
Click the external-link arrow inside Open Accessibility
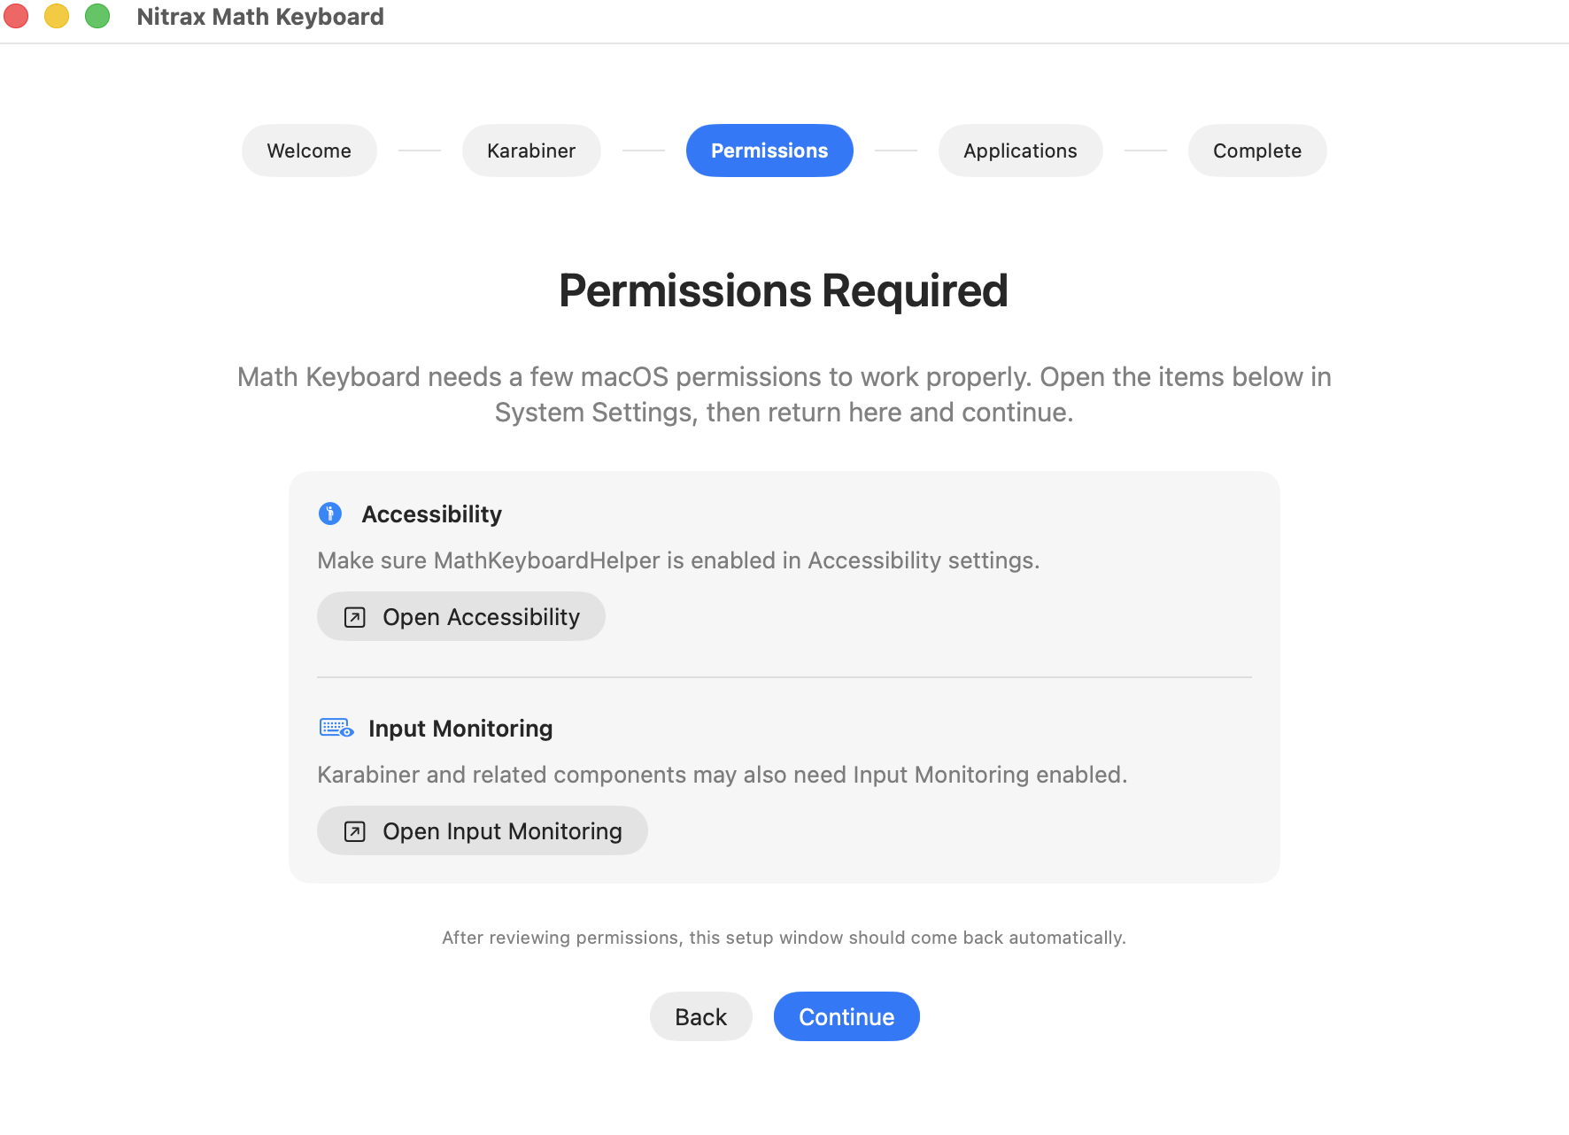(x=354, y=616)
